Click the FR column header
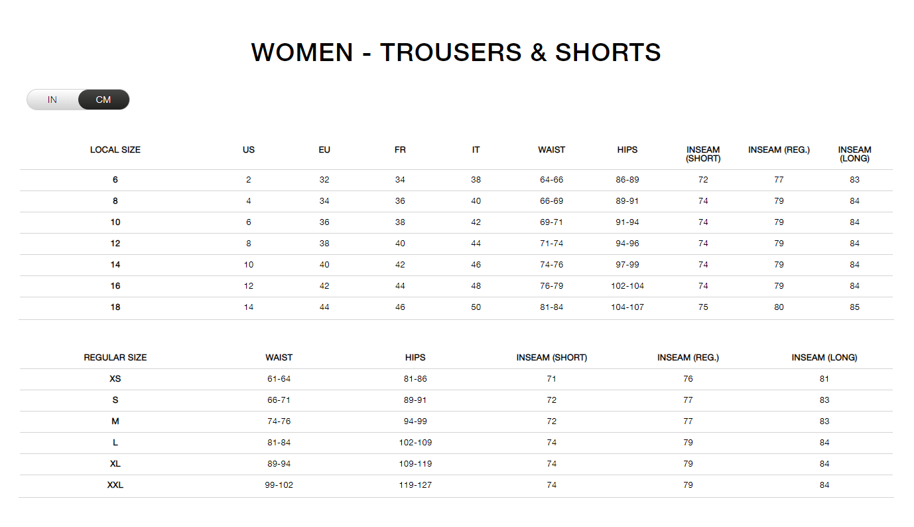Screen dimensions: 914x527 pos(400,150)
